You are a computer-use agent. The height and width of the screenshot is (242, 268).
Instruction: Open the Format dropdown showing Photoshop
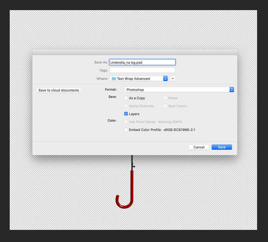[x=177, y=90]
